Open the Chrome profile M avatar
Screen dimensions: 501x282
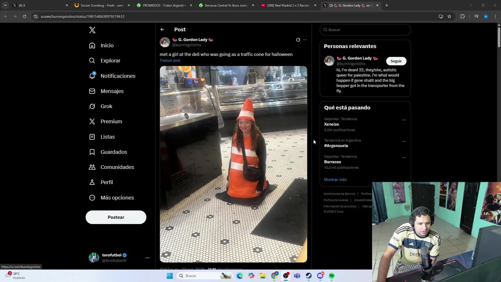[486, 16]
